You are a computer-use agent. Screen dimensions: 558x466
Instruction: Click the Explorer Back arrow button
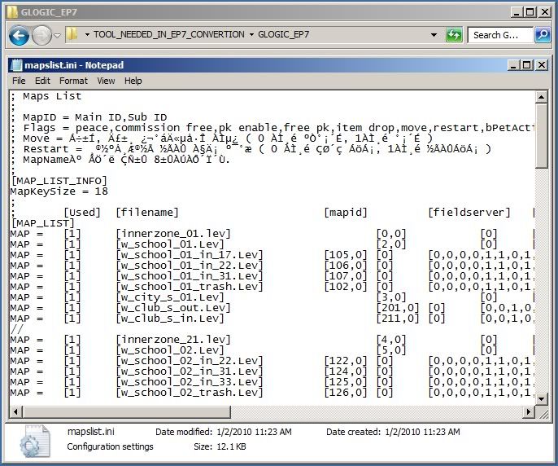click(x=20, y=35)
